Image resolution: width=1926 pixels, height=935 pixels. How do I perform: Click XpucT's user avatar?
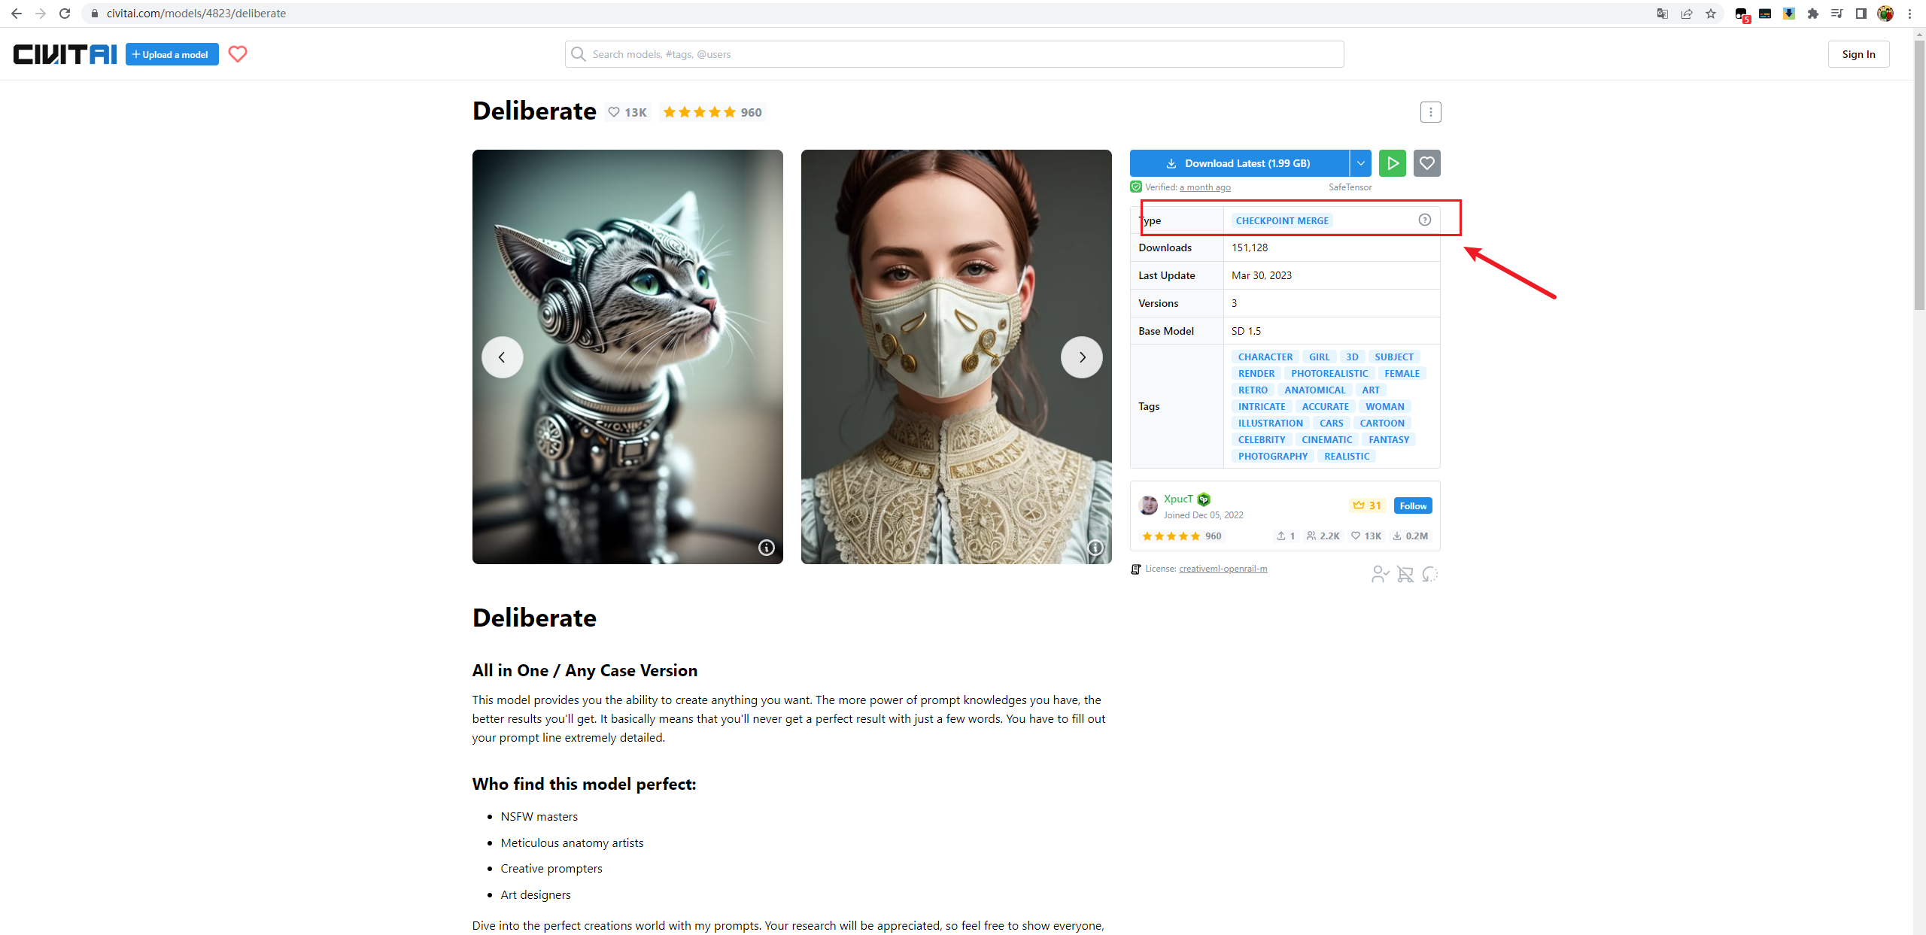tap(1148, 505)
